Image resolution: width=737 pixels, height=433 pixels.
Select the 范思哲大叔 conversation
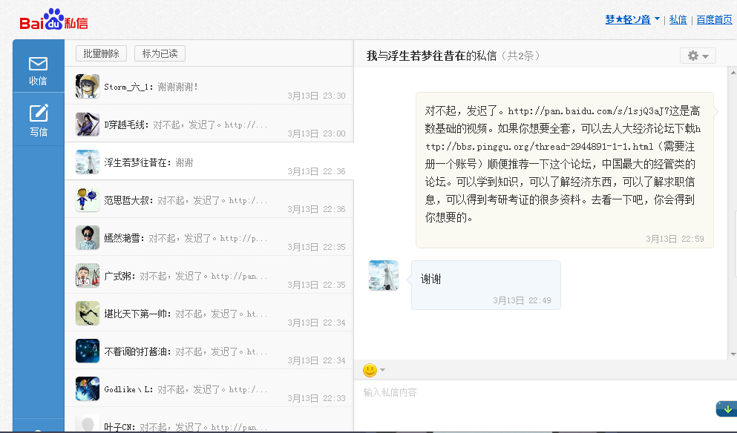[208, 200]
